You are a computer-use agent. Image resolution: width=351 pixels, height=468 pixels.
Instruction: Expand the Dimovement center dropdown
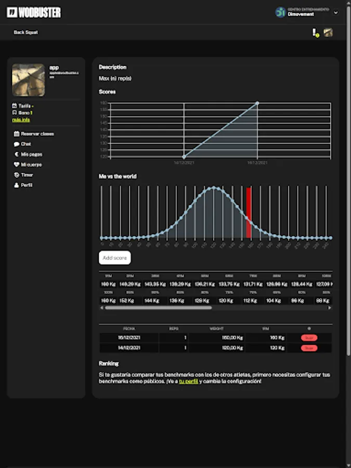coord(335,12)
